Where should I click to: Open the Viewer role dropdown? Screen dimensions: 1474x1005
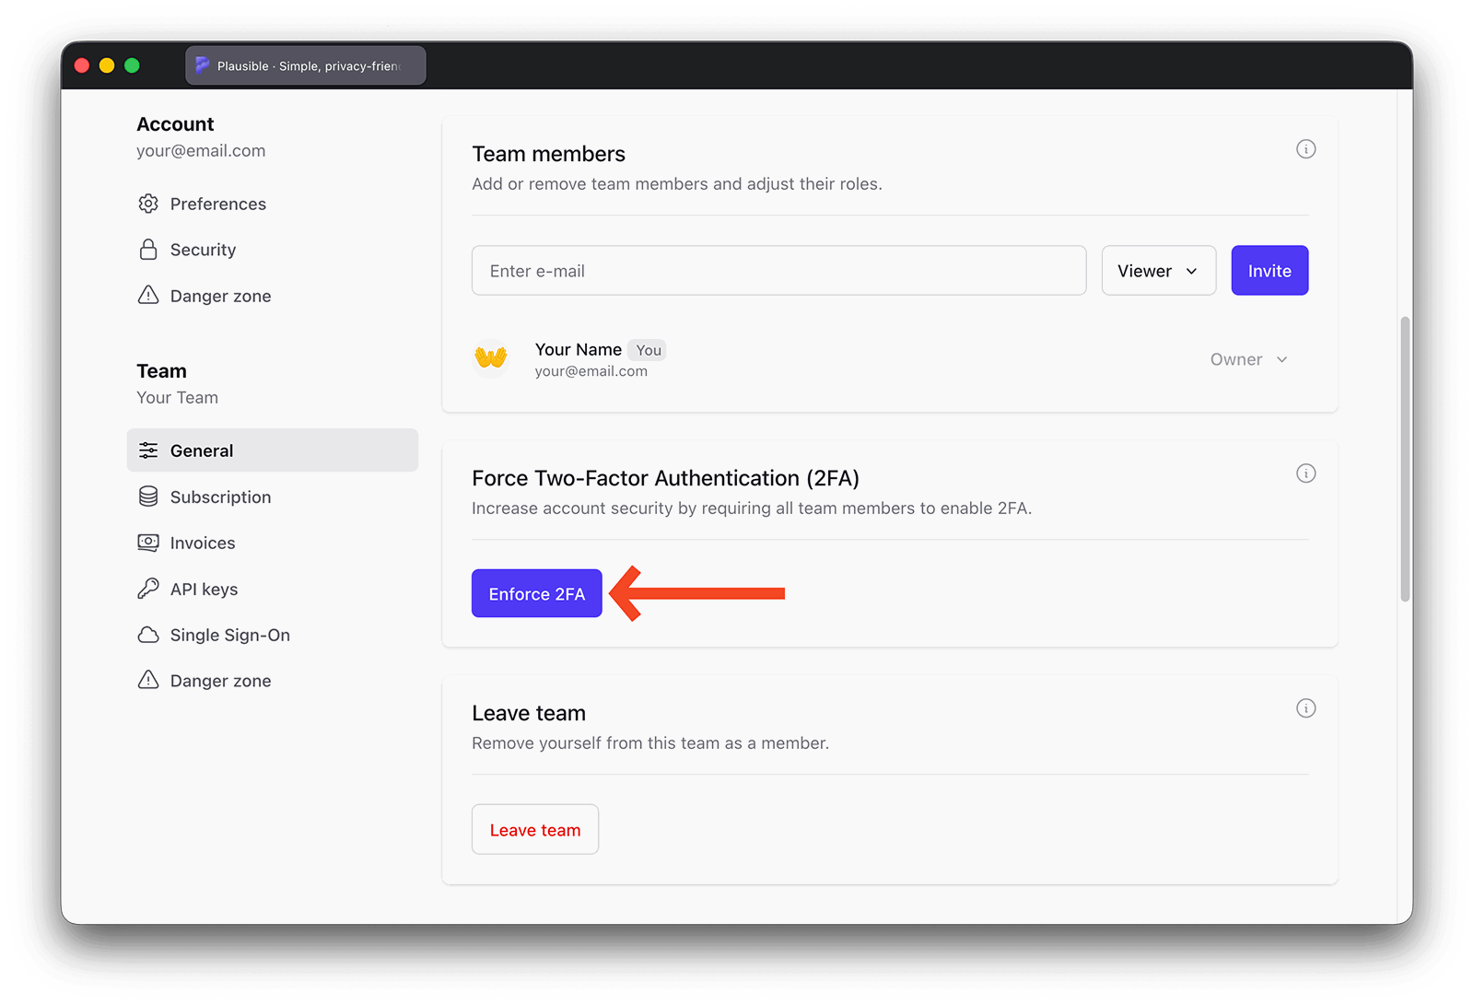coord(1158,271)
